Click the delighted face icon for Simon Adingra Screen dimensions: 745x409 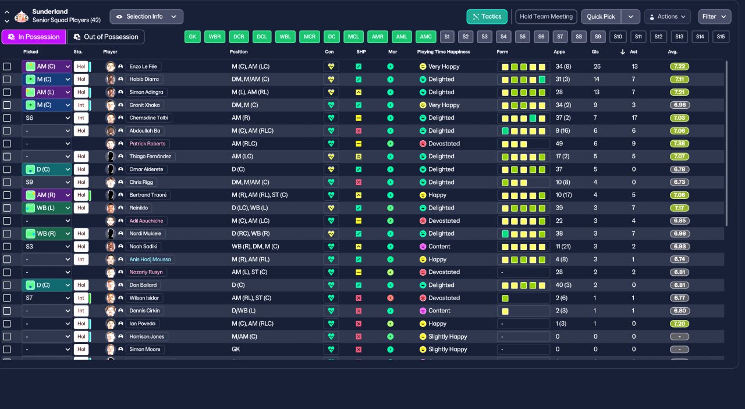(x=423, y=92)
